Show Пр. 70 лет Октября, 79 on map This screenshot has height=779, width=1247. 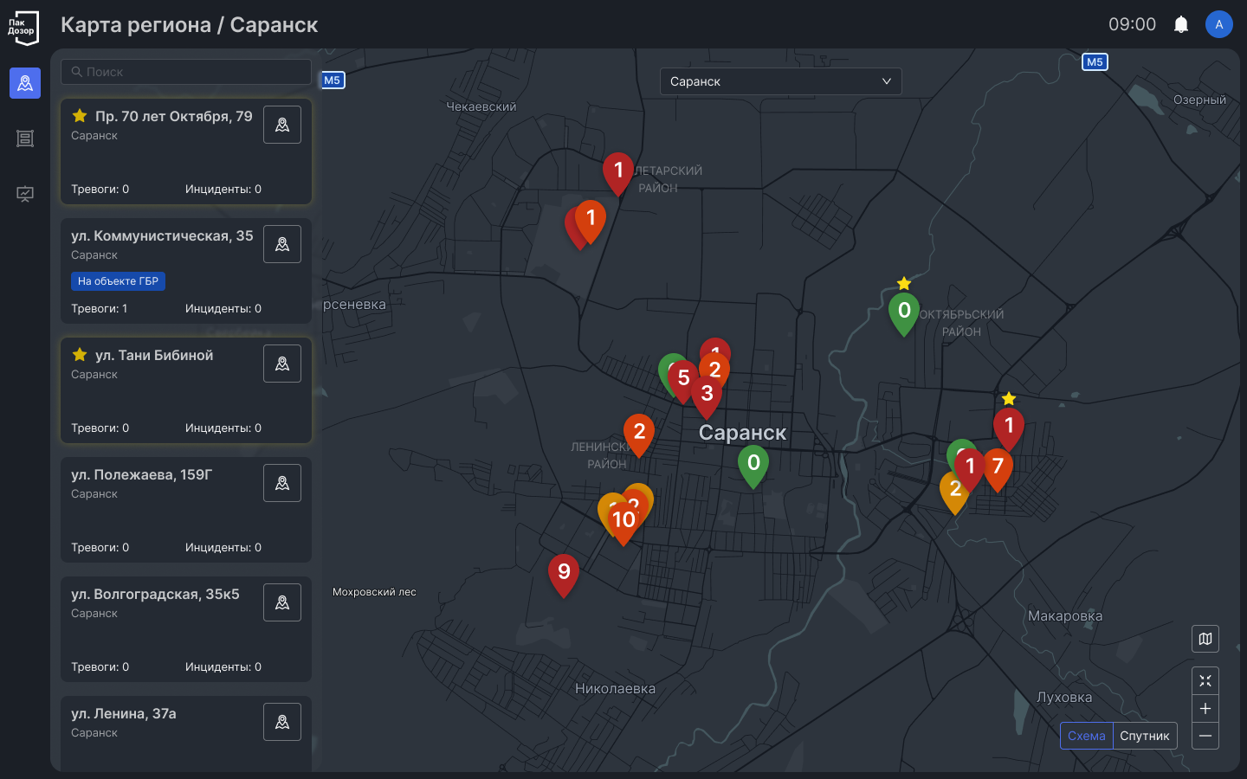coord(282,125)
